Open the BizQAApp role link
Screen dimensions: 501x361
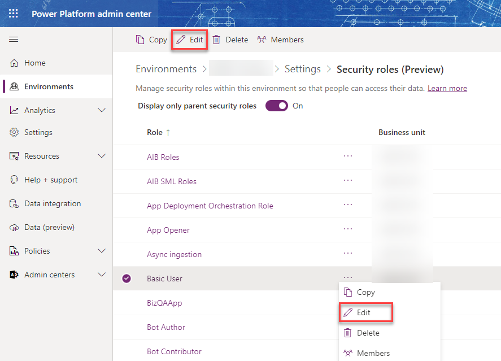click(164, 303)
